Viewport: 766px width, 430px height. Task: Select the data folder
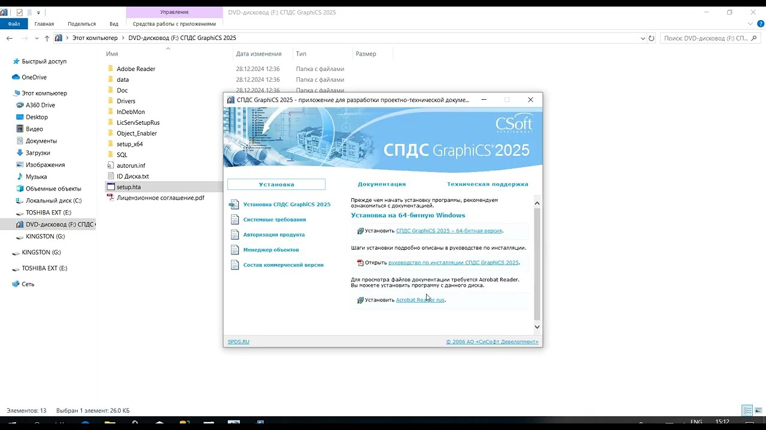pyautogui.click(x=123, y=80)
